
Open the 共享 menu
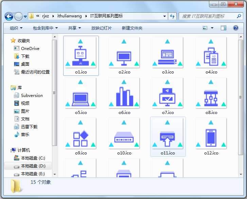[x=74, y=28]
